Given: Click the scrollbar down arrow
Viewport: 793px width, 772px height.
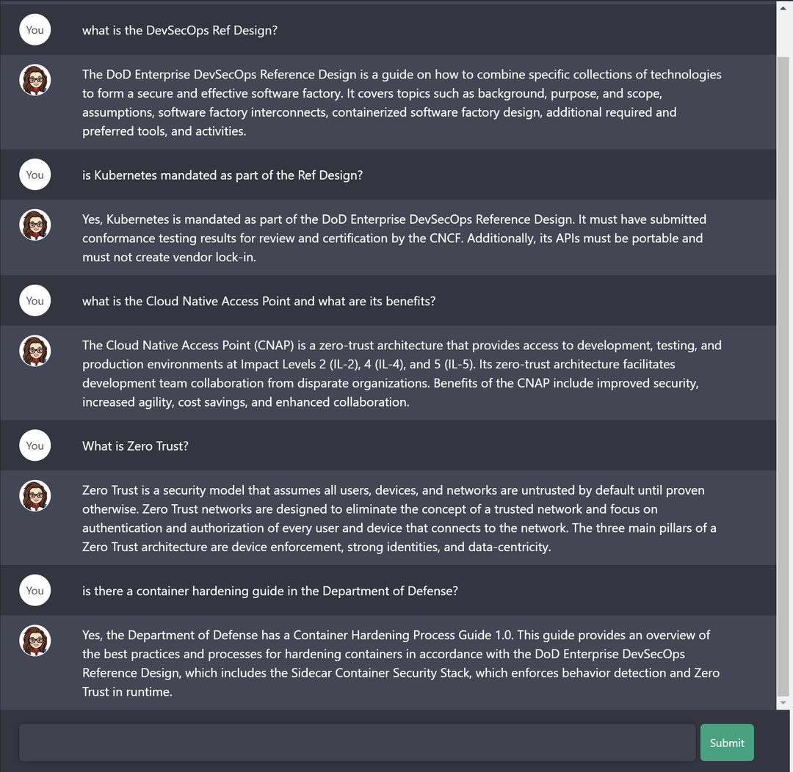Looking at the screenshot, I should 784,702.
